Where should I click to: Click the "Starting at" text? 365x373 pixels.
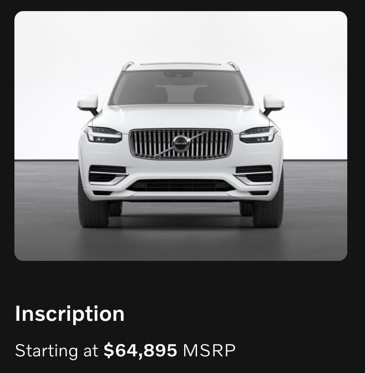click(57, 350)
